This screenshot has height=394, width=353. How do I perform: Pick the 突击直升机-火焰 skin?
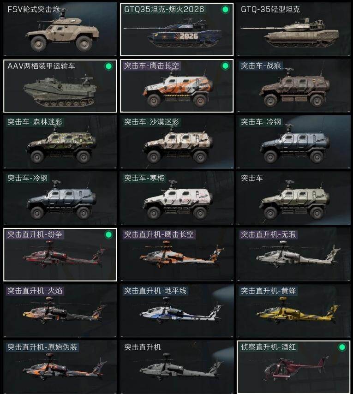(60, 311)
